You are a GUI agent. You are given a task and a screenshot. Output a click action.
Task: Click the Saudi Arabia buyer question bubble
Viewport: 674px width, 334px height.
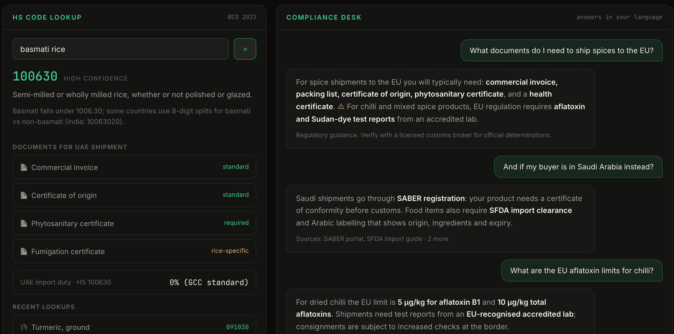[578, 167]
